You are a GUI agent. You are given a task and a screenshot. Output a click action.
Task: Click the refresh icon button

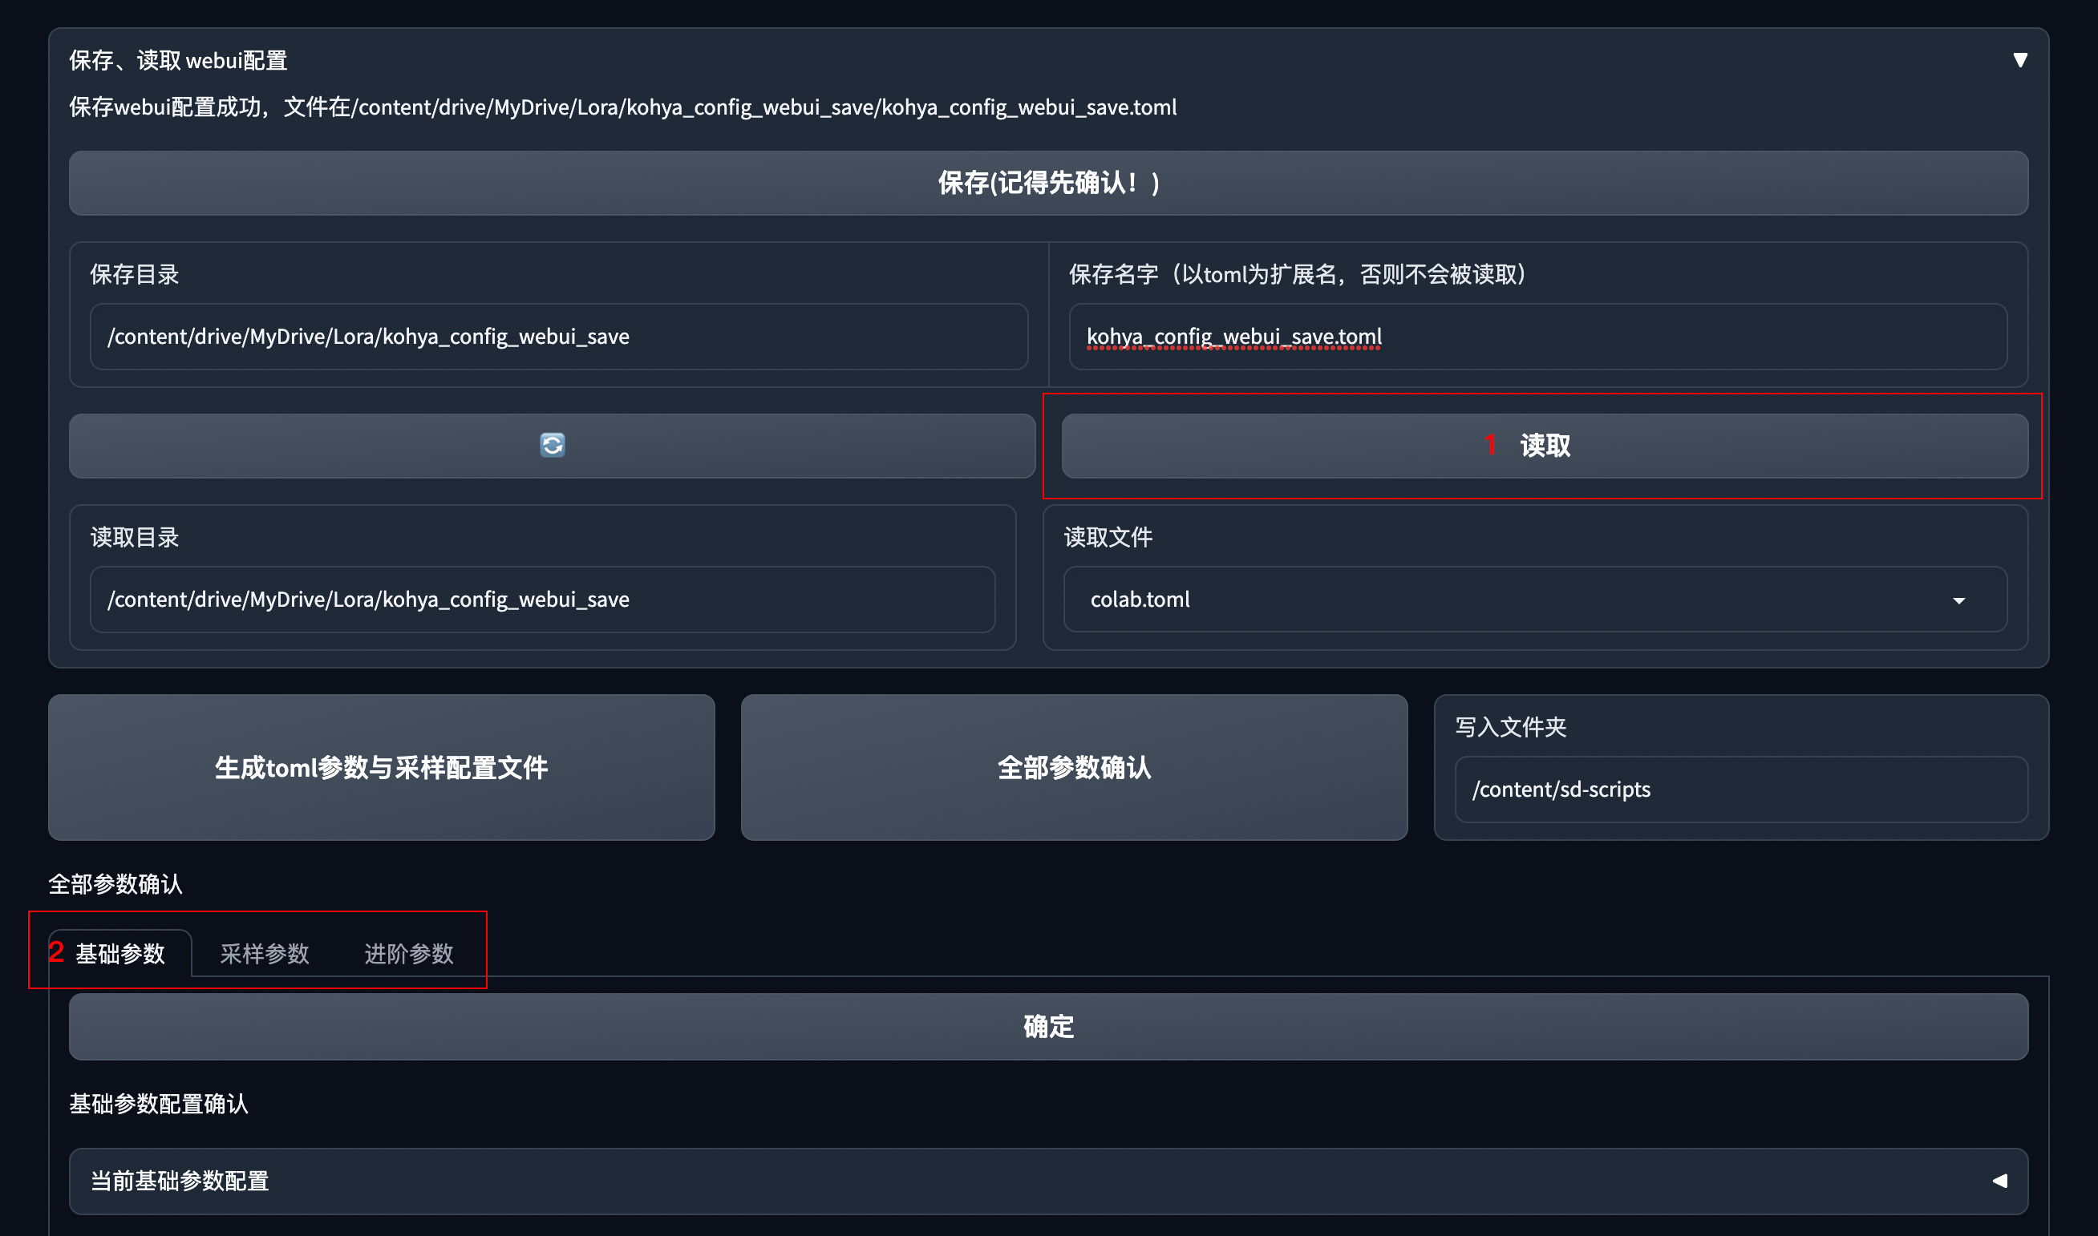tap(552, 446)
